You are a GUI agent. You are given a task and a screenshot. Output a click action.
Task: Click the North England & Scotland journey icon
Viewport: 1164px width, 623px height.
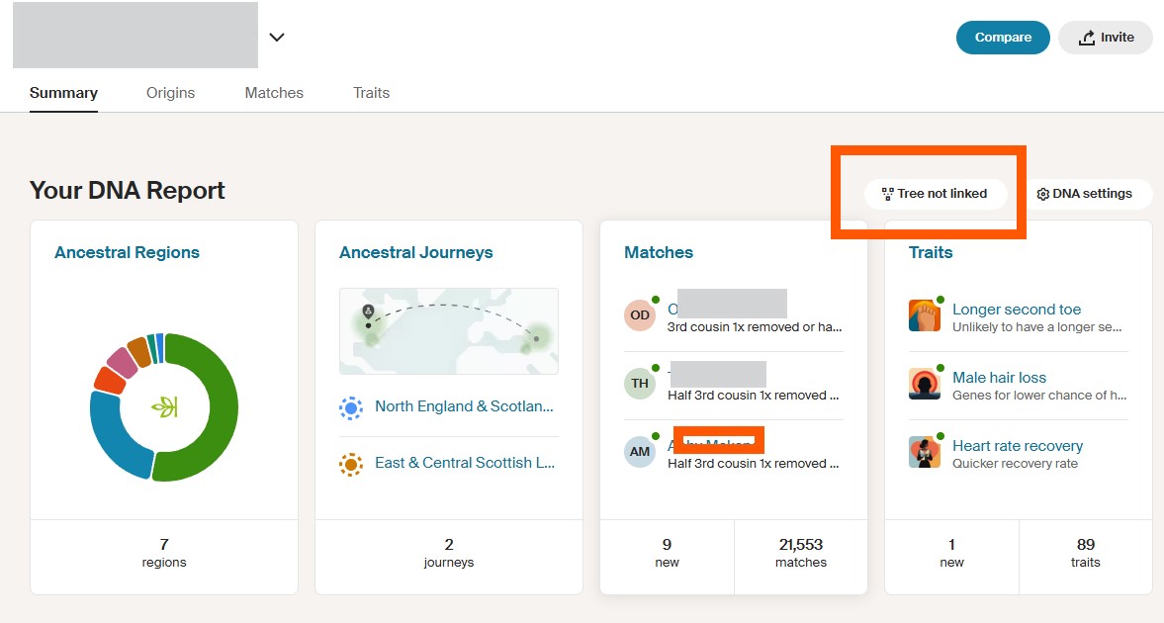click(x=350, y=407)
